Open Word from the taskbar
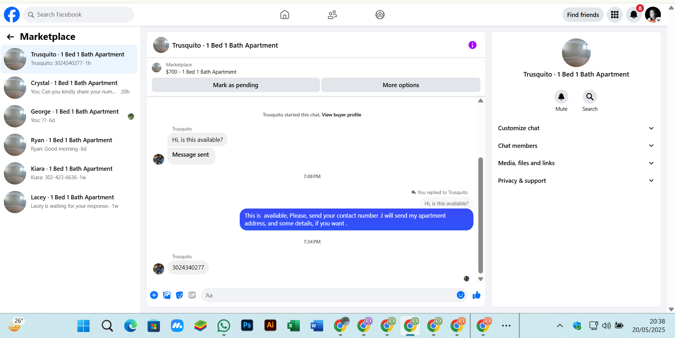This screenshot has height=338, width=675. point(317,326)
